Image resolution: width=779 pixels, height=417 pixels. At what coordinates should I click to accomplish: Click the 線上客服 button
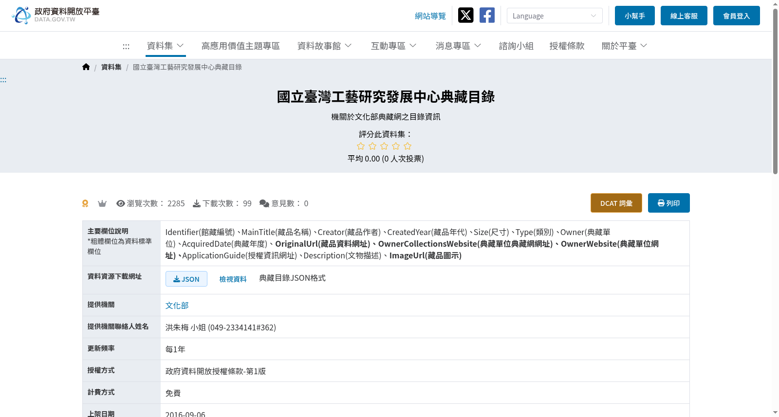pos(684,16)
